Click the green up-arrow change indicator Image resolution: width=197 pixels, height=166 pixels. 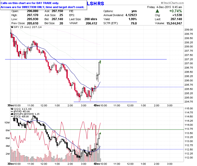(157, 11)
